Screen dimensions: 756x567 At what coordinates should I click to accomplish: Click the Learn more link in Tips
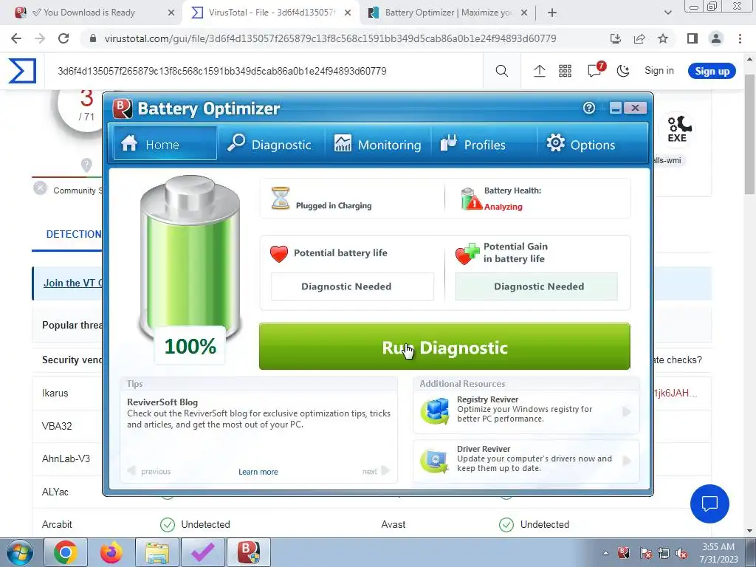[x=258, y=472]
